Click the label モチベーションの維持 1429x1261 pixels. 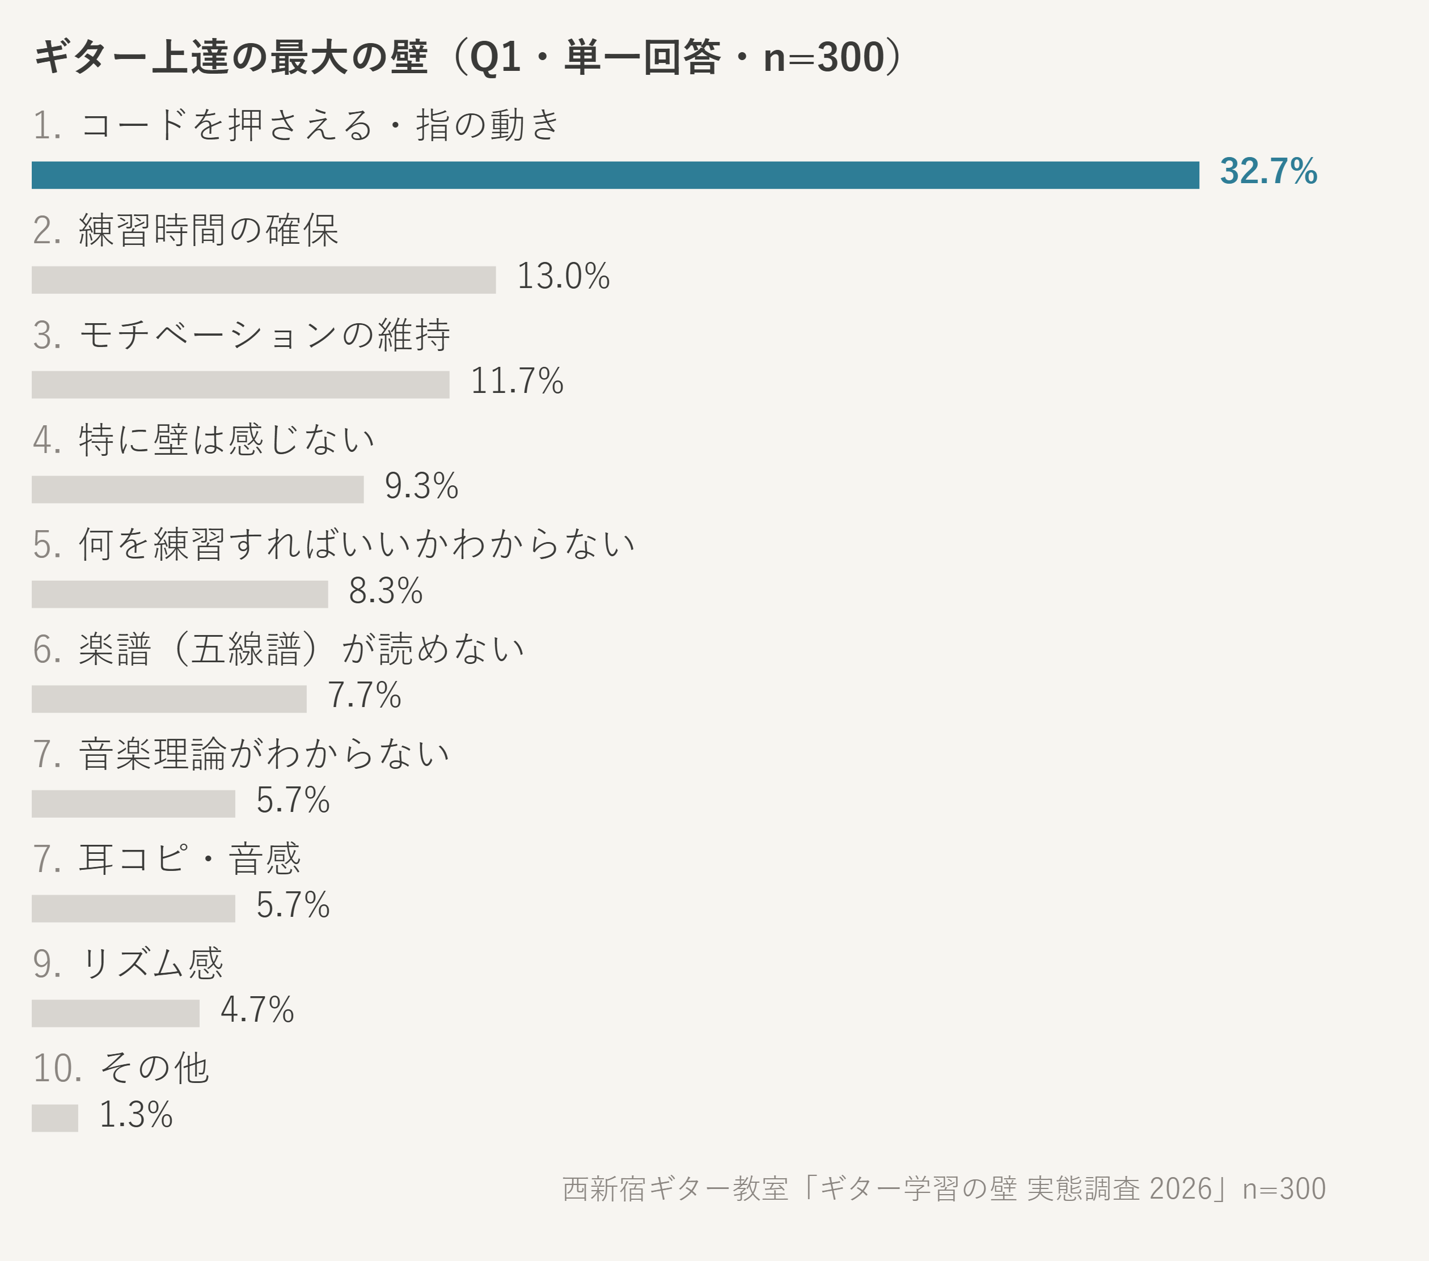[x=265, y=335]
